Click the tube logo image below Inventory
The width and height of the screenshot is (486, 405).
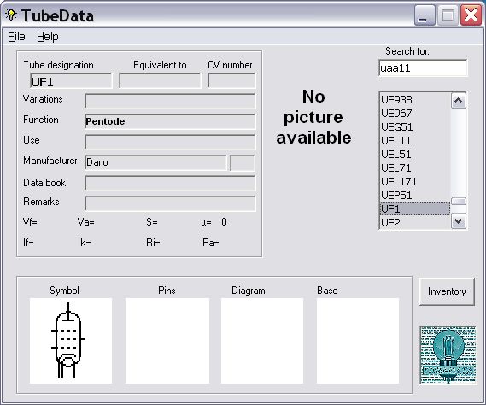(448, 355)
